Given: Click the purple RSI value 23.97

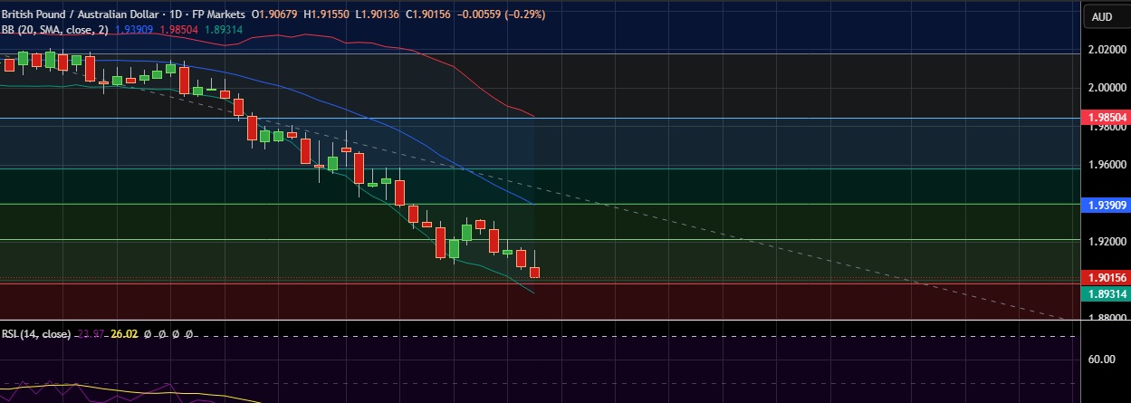Looking at the screenshot, I should point(91,334).
